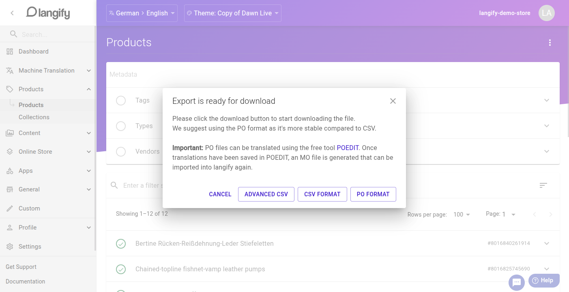
Task: Click the Products tag icon
Action: pos(10,89)
